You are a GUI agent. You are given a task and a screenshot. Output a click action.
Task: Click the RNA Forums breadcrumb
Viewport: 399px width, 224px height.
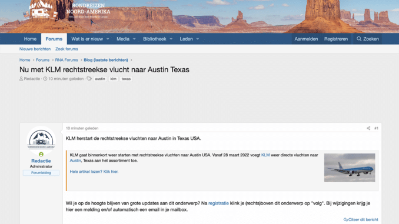(66, 60)
